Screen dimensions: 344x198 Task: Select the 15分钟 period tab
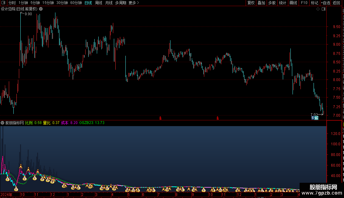coord(48,3)
